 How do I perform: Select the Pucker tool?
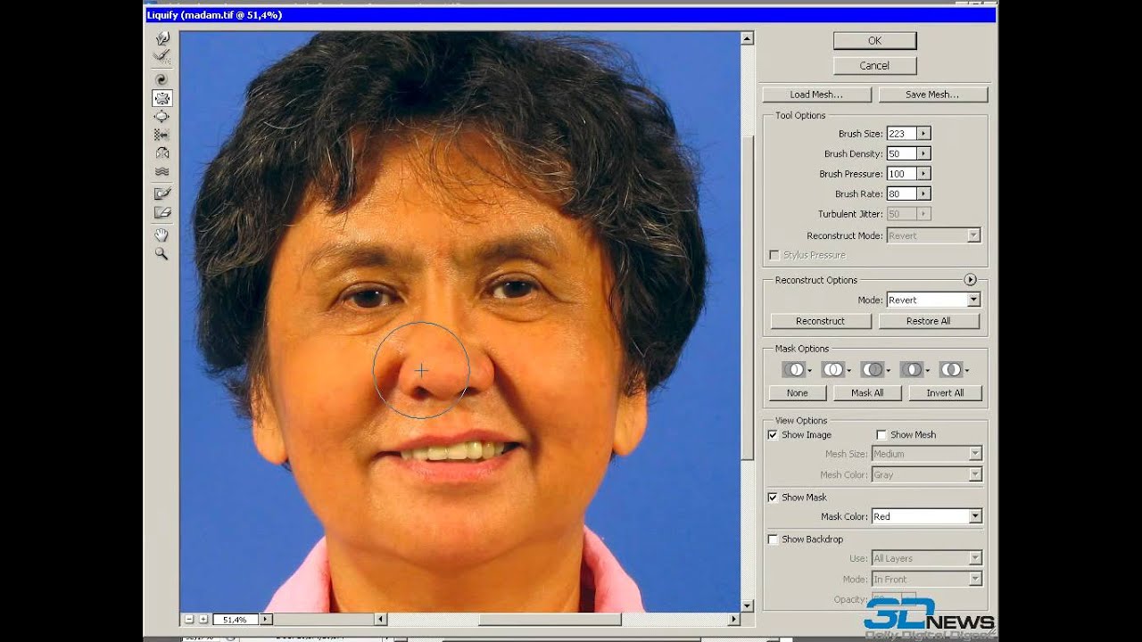(x=161, y=98)
